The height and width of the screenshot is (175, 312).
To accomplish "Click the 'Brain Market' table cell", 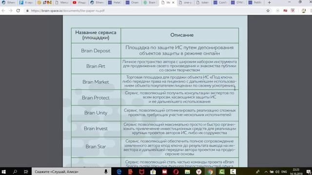I will point(96,82).
